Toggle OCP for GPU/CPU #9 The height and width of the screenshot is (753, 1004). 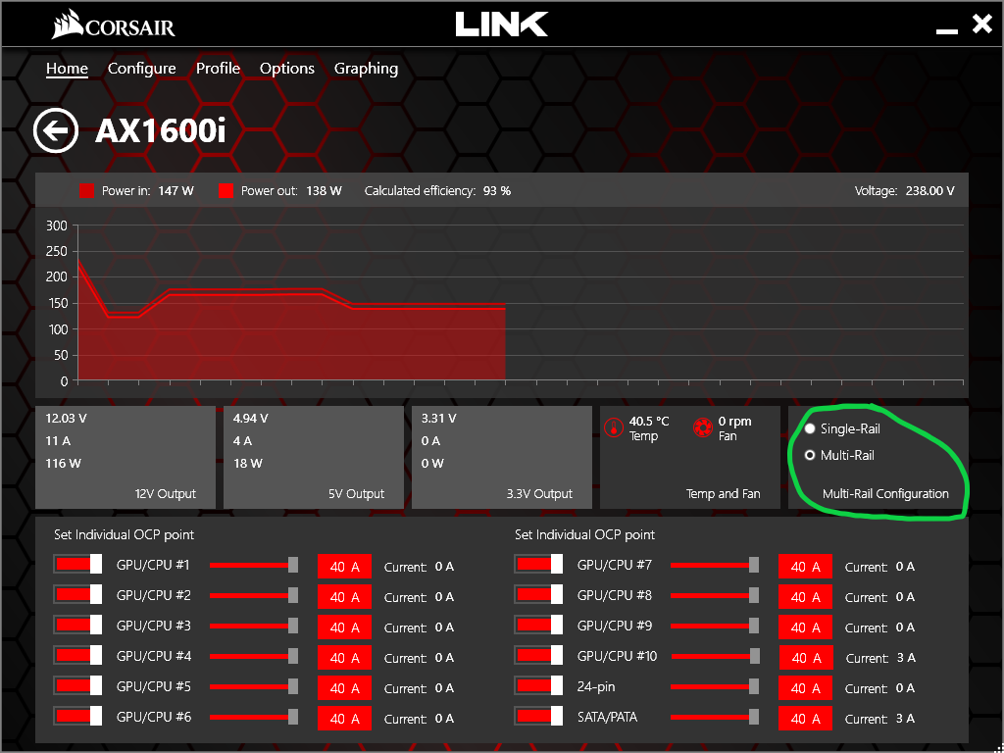click(538, 626)
